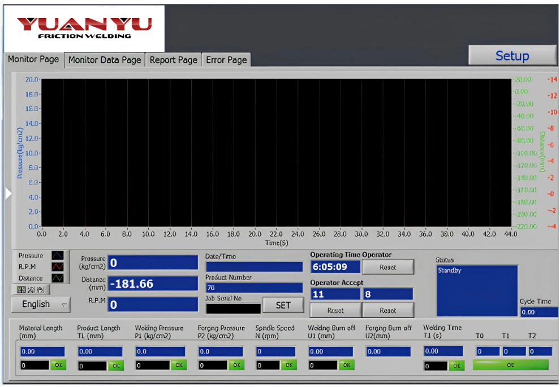Reset the Operating Time Operator counter
The image size is (560, 387).
[x=388, y=267]
